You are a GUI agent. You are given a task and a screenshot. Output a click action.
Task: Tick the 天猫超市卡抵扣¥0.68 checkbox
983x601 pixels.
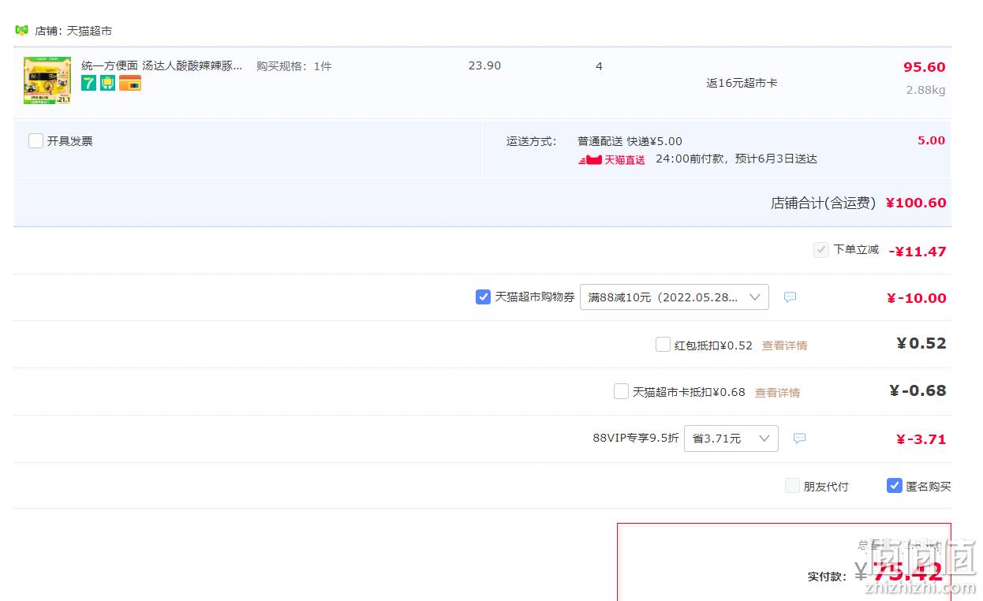point(621,391)
